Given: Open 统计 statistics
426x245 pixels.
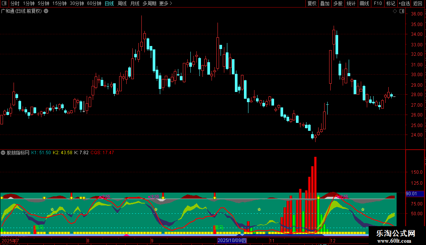Looking at the screenshot, I should click(x=351, y=3).
